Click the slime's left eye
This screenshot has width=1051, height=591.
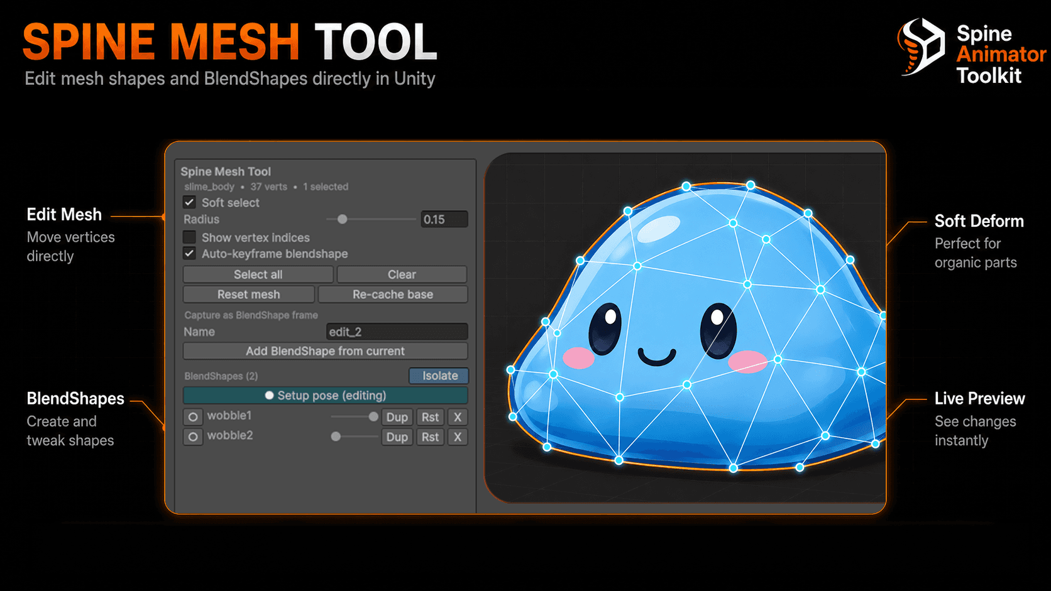click(605, 328)
